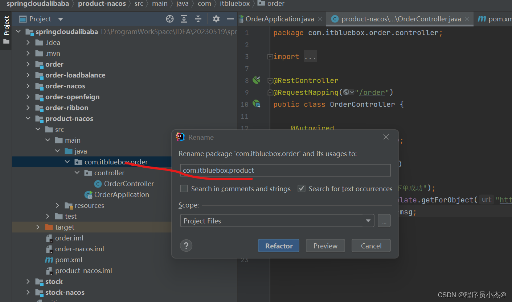Viewport: 512px width, 302px height.
Task: Click the Refactor button
Action: pos(278,246)
